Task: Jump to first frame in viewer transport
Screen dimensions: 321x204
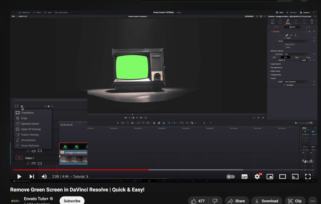Action: click(x=126, y=118)
